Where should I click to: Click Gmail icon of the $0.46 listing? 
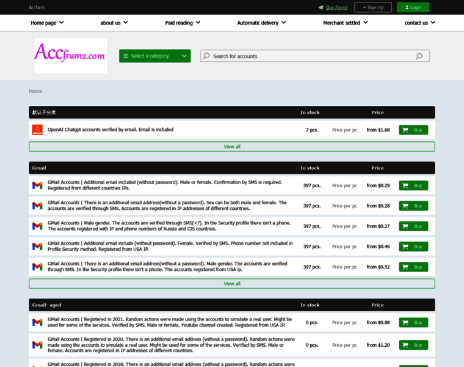(37, 247)
